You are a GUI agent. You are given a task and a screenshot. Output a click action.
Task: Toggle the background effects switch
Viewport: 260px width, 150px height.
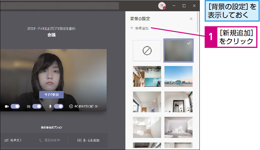[37, 106]
